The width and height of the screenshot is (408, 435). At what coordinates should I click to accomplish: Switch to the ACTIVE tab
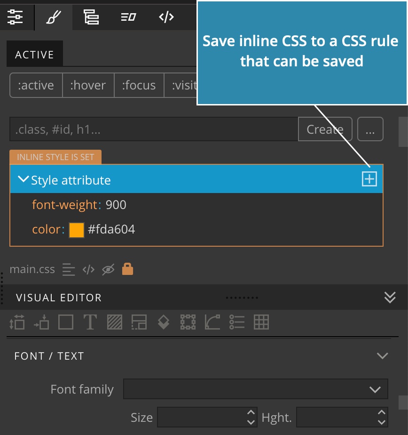pyautogui.click(x=35, y=54)
